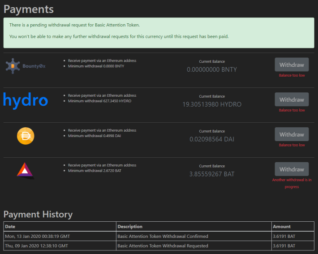Click the Payment History heading
This screenshot has height=254, width=318.
pos(38,214)
